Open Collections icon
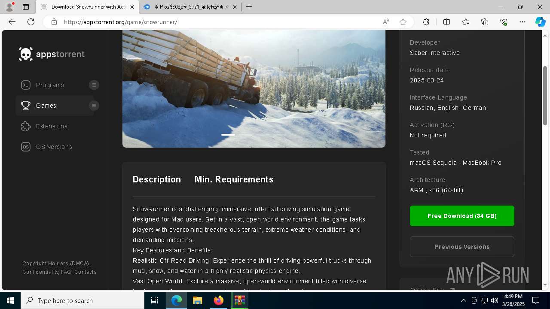Screen dimensions: 550x309 pyautogui.click(x=485, y=22)
